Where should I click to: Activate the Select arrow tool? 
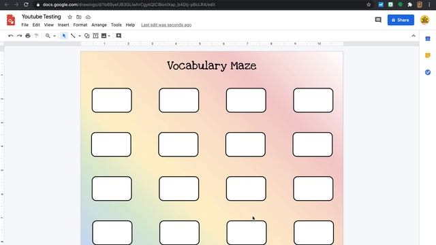point(64,36)
